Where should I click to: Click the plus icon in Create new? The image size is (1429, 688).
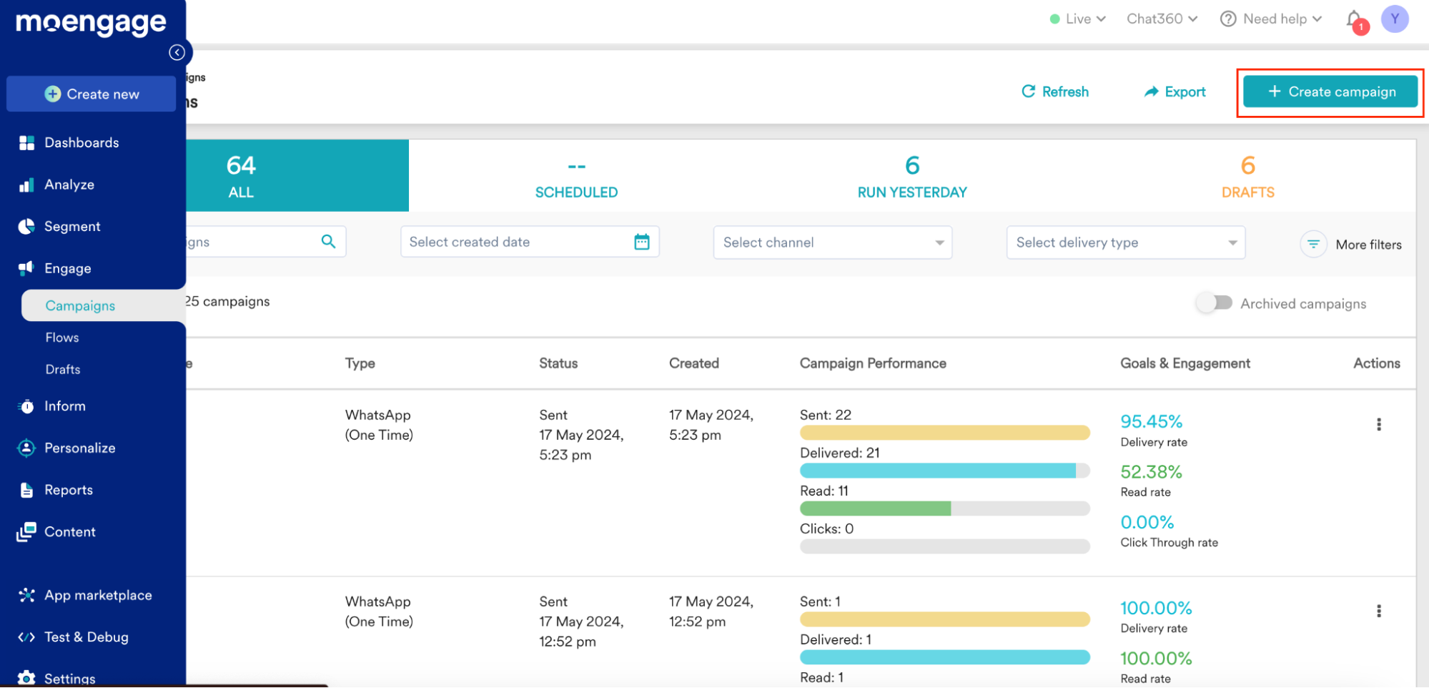(52, 94)
